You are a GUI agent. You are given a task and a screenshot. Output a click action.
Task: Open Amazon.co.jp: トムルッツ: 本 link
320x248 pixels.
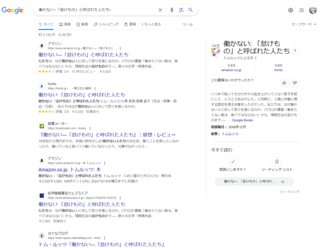70,170
